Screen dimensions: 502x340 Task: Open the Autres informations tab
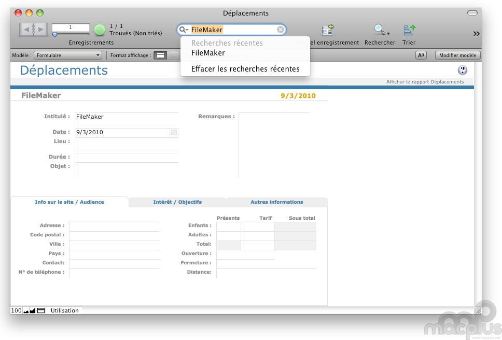pyautogui.click(x=276, y=202)
